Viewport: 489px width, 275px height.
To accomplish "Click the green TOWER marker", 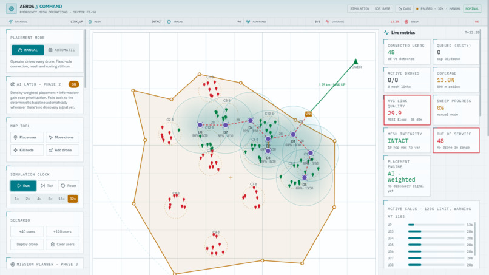I will coord(356,61).
